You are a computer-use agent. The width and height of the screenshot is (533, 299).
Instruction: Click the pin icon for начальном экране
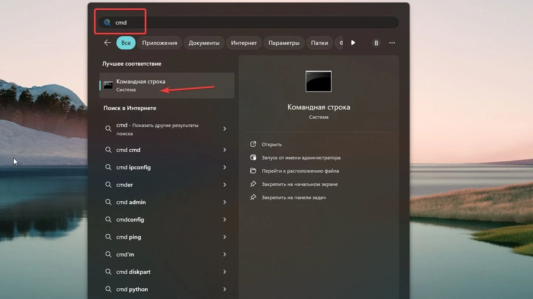pos(253,184)
